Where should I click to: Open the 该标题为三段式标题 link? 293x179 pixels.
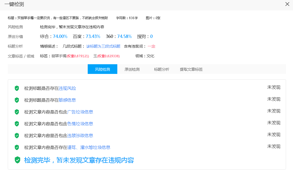coord(104,46)
